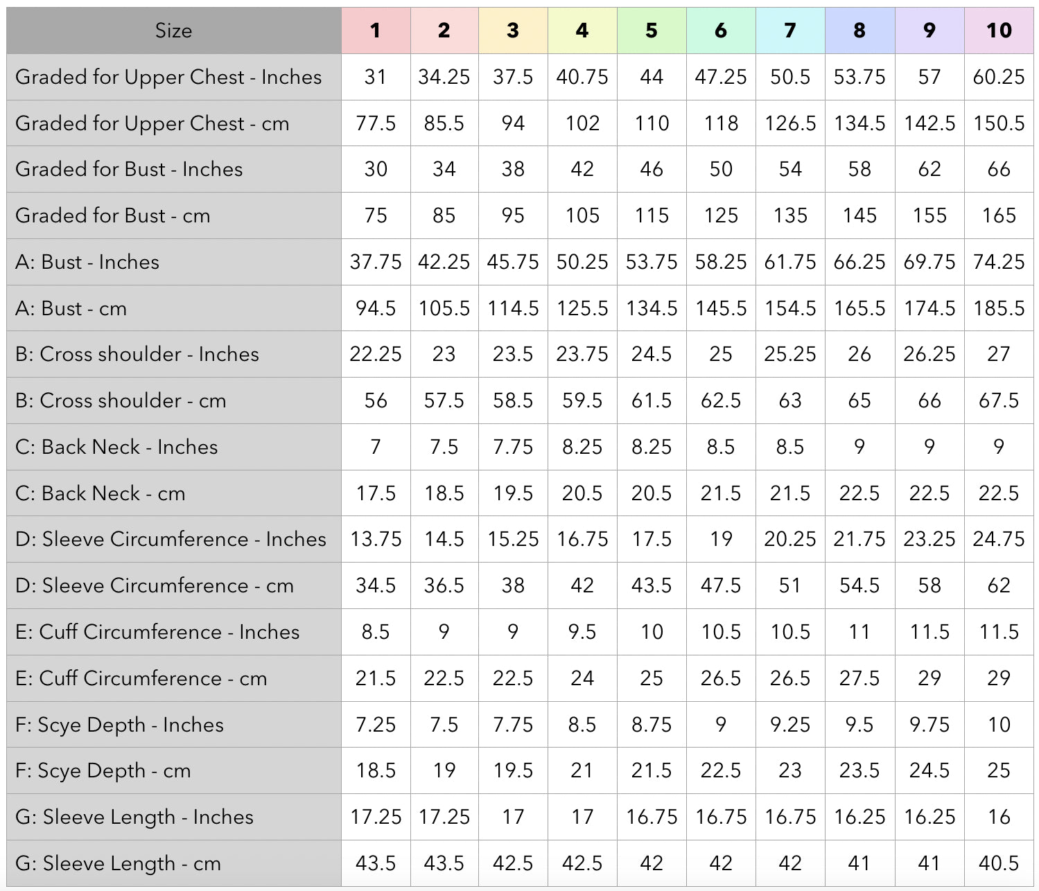Select 'G: Sleeve Length - cm' row label

point(118,863)
